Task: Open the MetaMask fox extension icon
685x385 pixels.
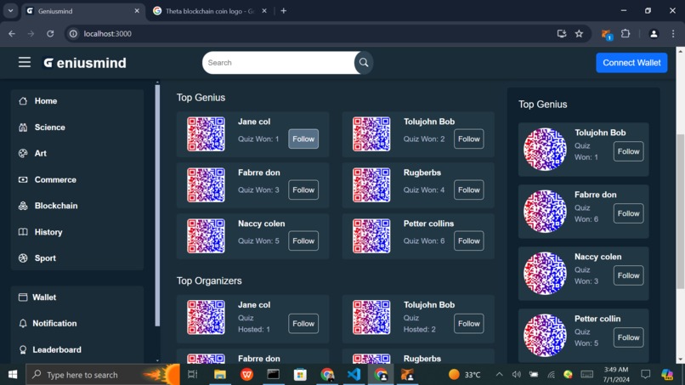Action: coord(606,34)
